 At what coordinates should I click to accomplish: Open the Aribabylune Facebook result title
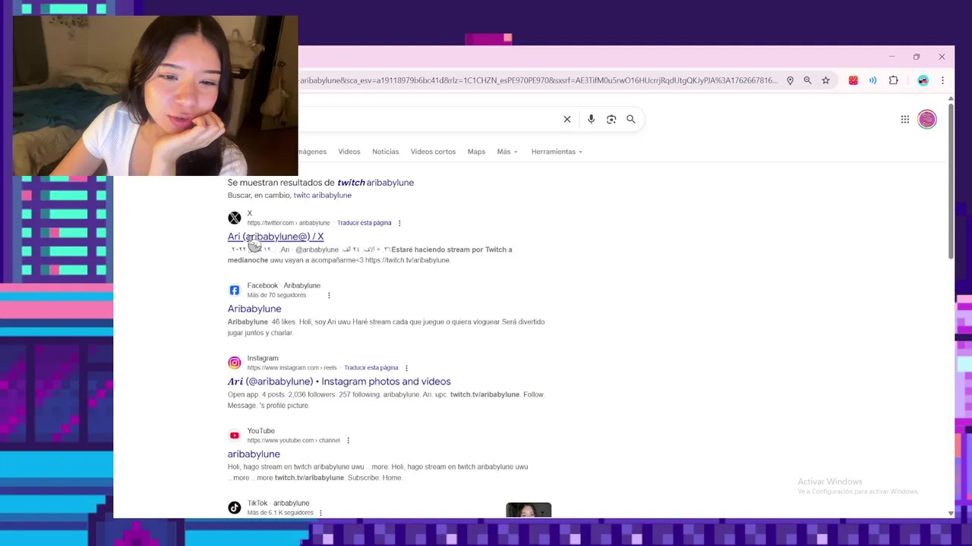254,309
